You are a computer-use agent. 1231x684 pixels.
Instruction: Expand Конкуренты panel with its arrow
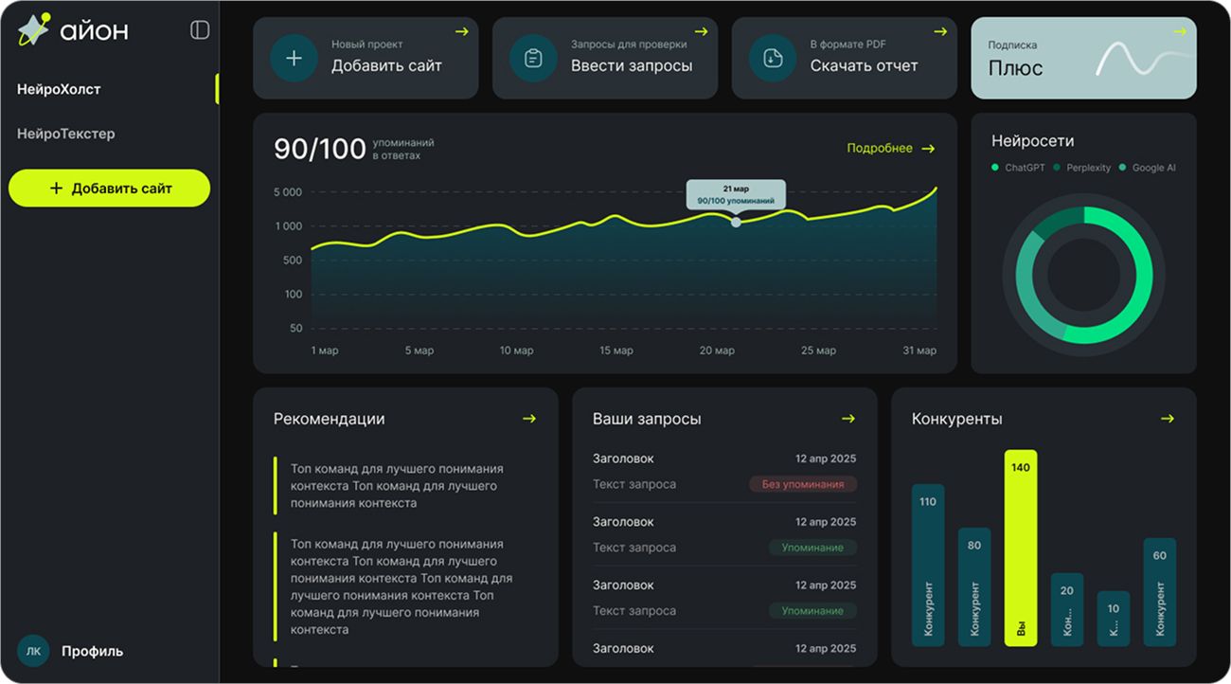coord(1168,419)
